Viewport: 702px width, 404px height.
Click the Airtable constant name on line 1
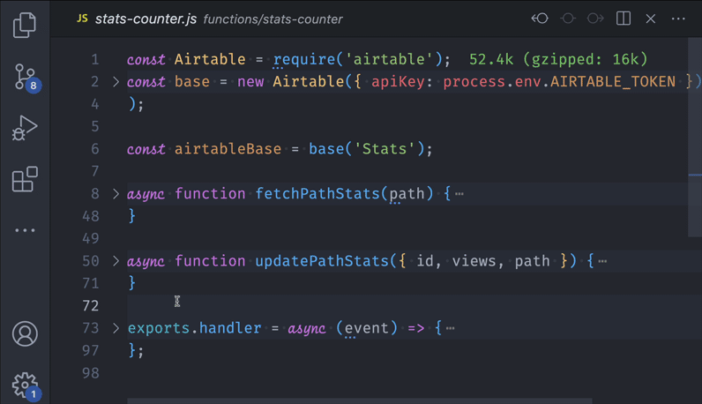210,59
